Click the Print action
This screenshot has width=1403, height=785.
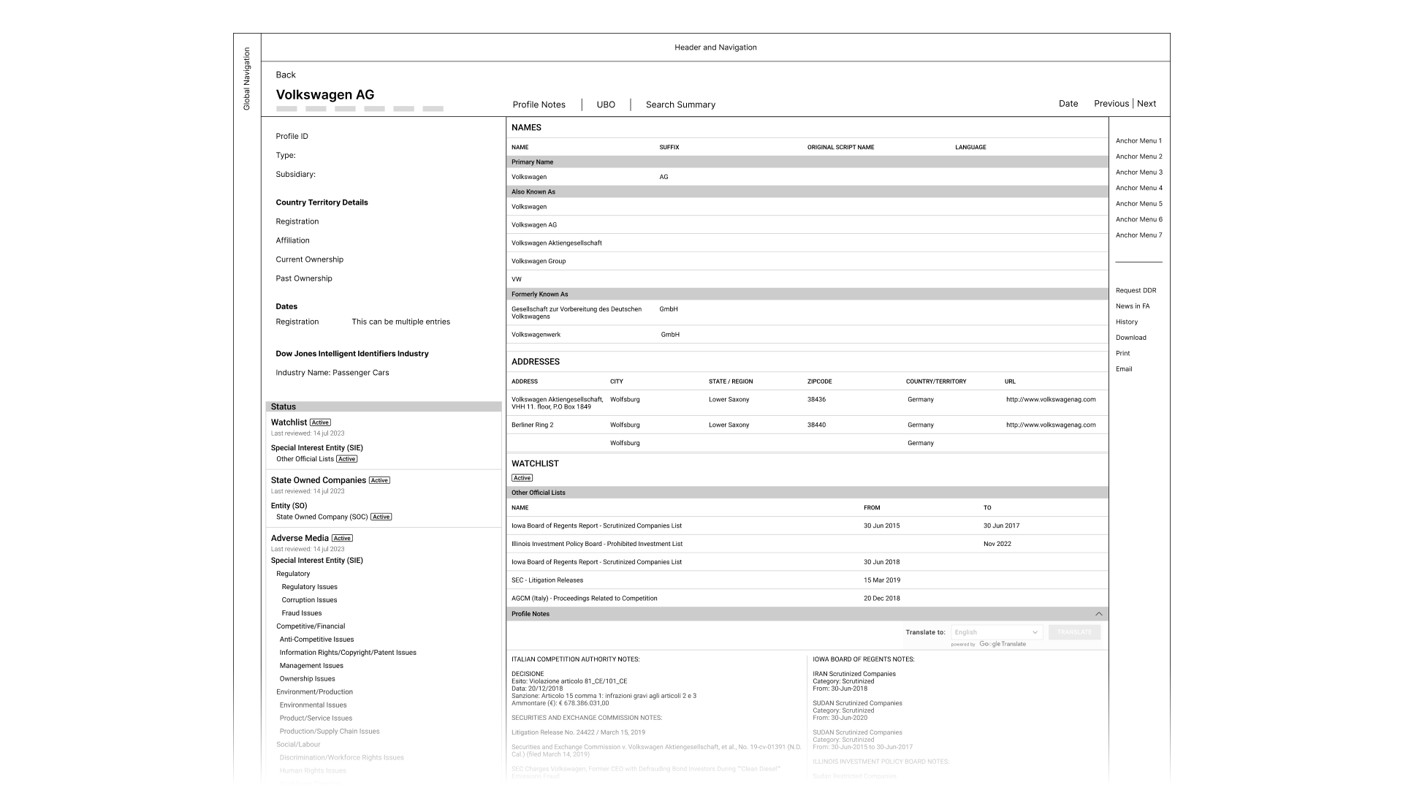pyautogui.click(x=1122, y=354)
